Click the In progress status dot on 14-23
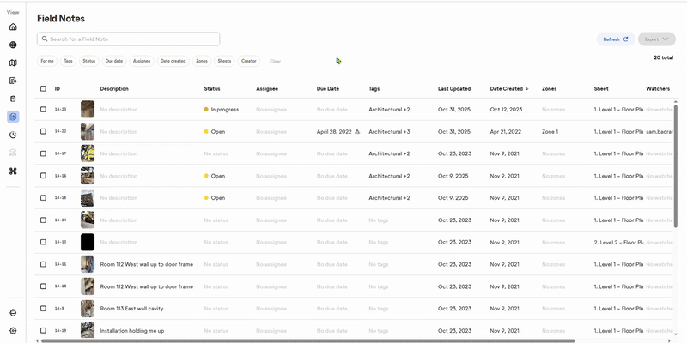 (x=206, y=110)
